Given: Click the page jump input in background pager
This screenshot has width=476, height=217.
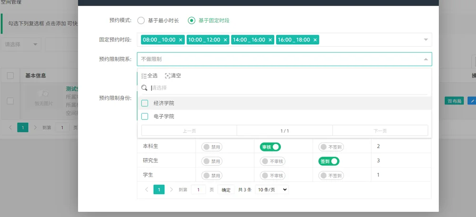Looking at the screenshot, I should pyautogui.click(x=62, y=128).
